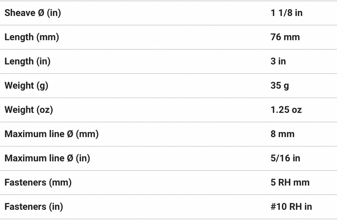337x221 pixels.
Task: Select the '1.25 oz' weight value
Action: tap(286, 110)
